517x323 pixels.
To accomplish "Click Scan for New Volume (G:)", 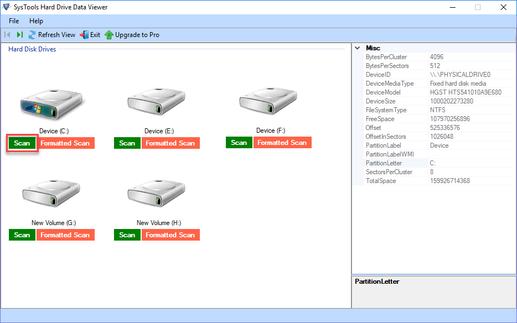I will pos(22,235).
